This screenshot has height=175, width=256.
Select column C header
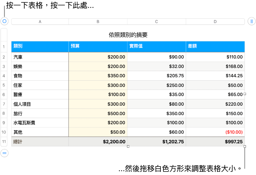click(x=156, y=21)
